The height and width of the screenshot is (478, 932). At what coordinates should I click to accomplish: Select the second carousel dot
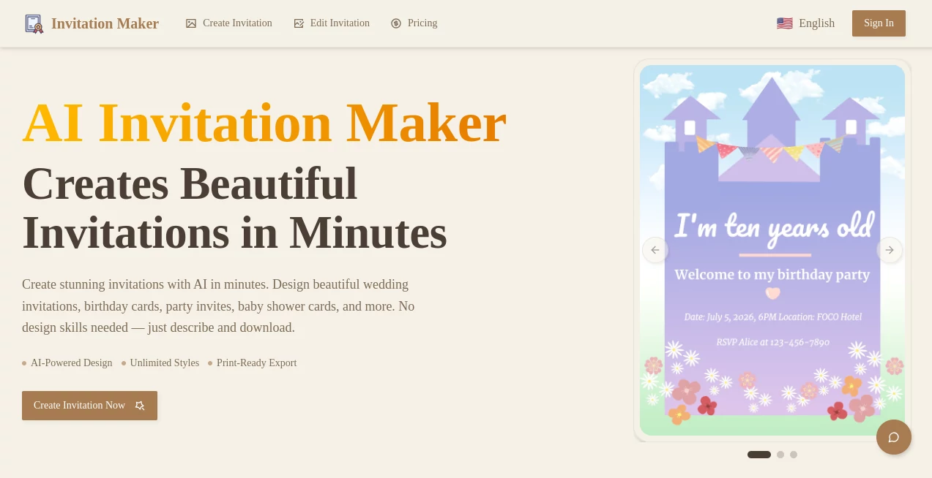point(780,454)
